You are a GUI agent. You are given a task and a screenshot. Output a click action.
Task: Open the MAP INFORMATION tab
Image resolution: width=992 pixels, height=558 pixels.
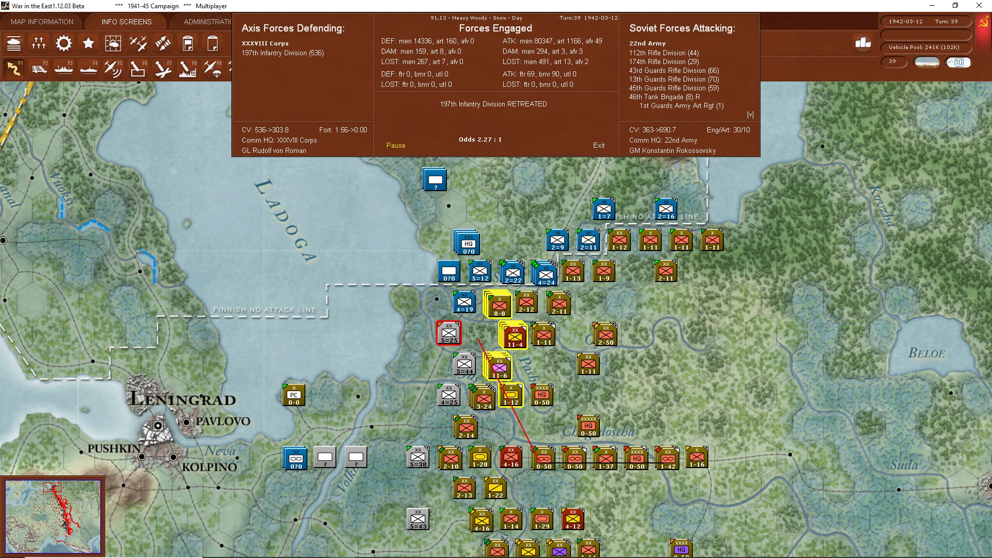(42, 22)
